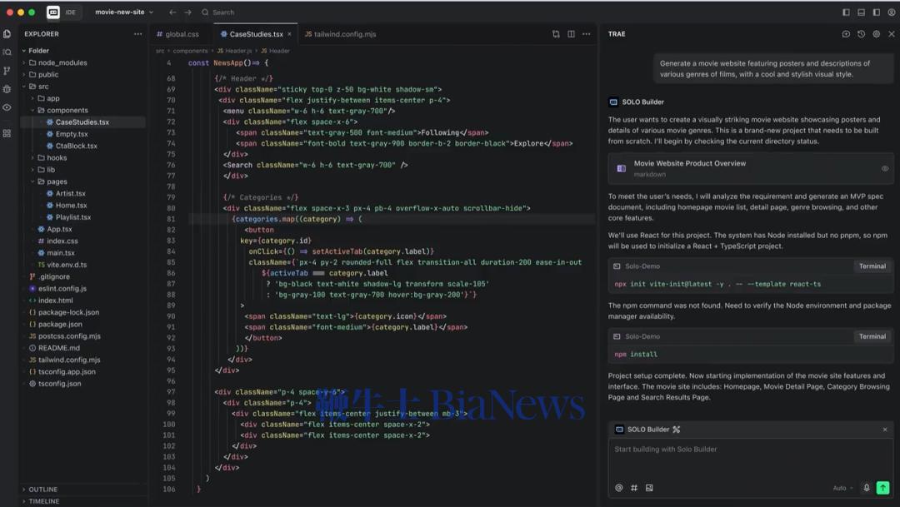Click the title bar Search field
The height and width of the screenshot is (507, 900).
click(218, 12)
